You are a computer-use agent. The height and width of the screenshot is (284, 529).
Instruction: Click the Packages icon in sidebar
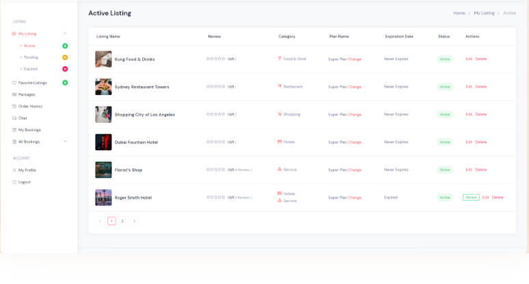click(x=14, y=94)
